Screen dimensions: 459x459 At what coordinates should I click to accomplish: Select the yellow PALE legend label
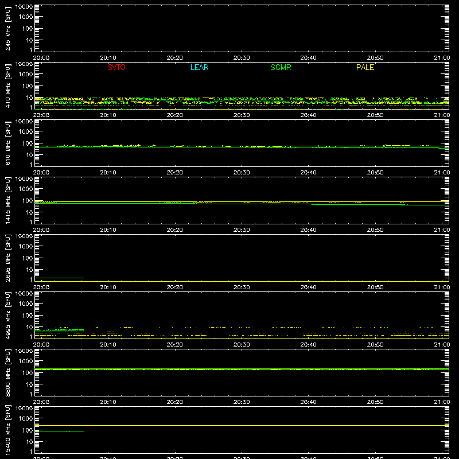coord(365,67)
